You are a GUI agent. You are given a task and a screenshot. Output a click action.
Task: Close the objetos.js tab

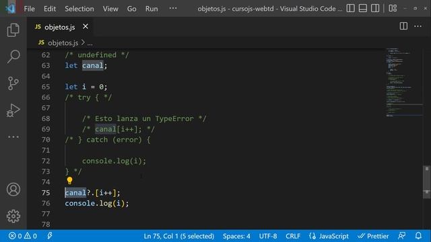pyautogui.click(x=86, y=26)
